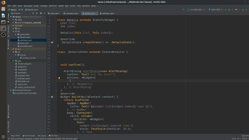249x140 pixels.
Task: Open the TODO tool window
Action: [16, 136]
